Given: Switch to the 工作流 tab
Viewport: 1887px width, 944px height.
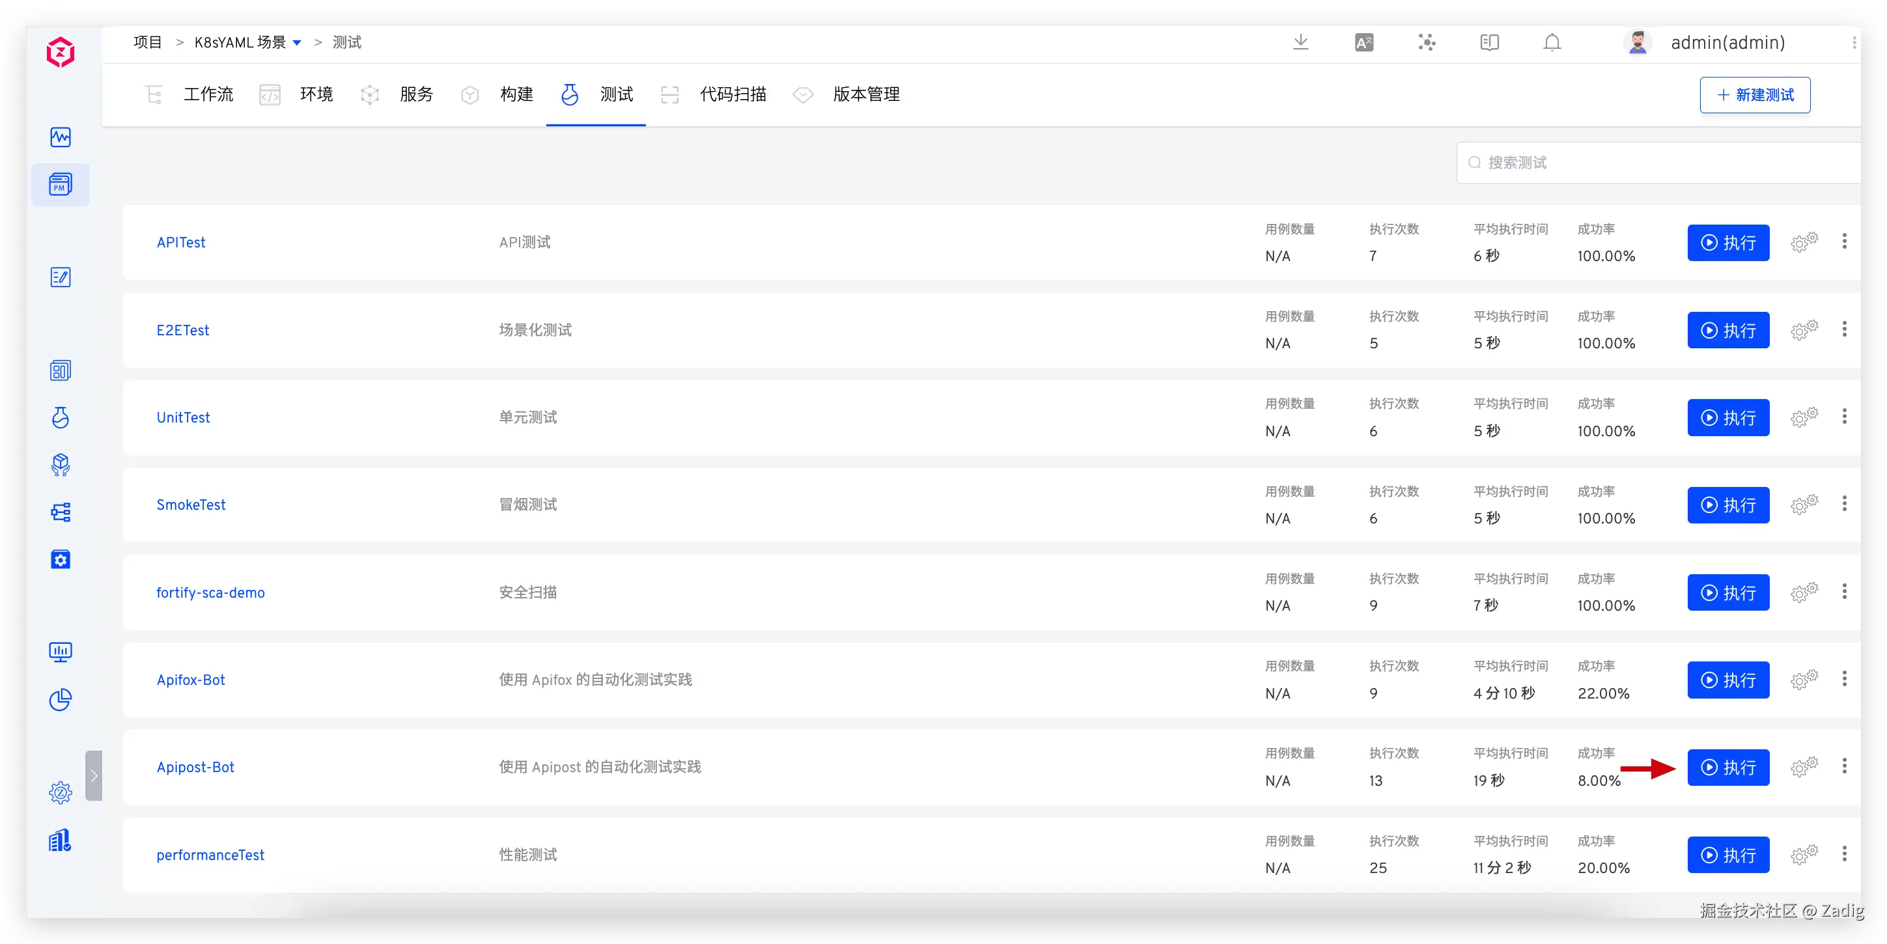Looking at the screenshot, I should pyautogui.click(x=207, y=94).
